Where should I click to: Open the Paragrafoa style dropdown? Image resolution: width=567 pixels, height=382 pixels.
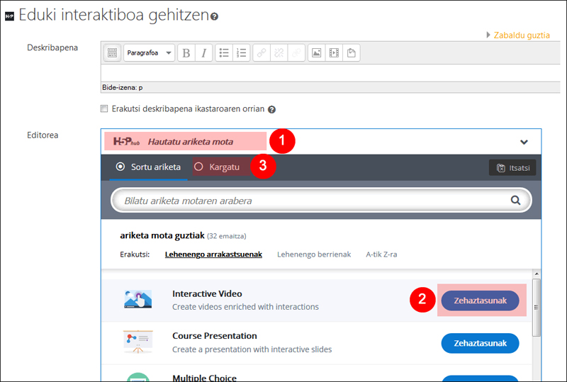(x=149, y=53)
